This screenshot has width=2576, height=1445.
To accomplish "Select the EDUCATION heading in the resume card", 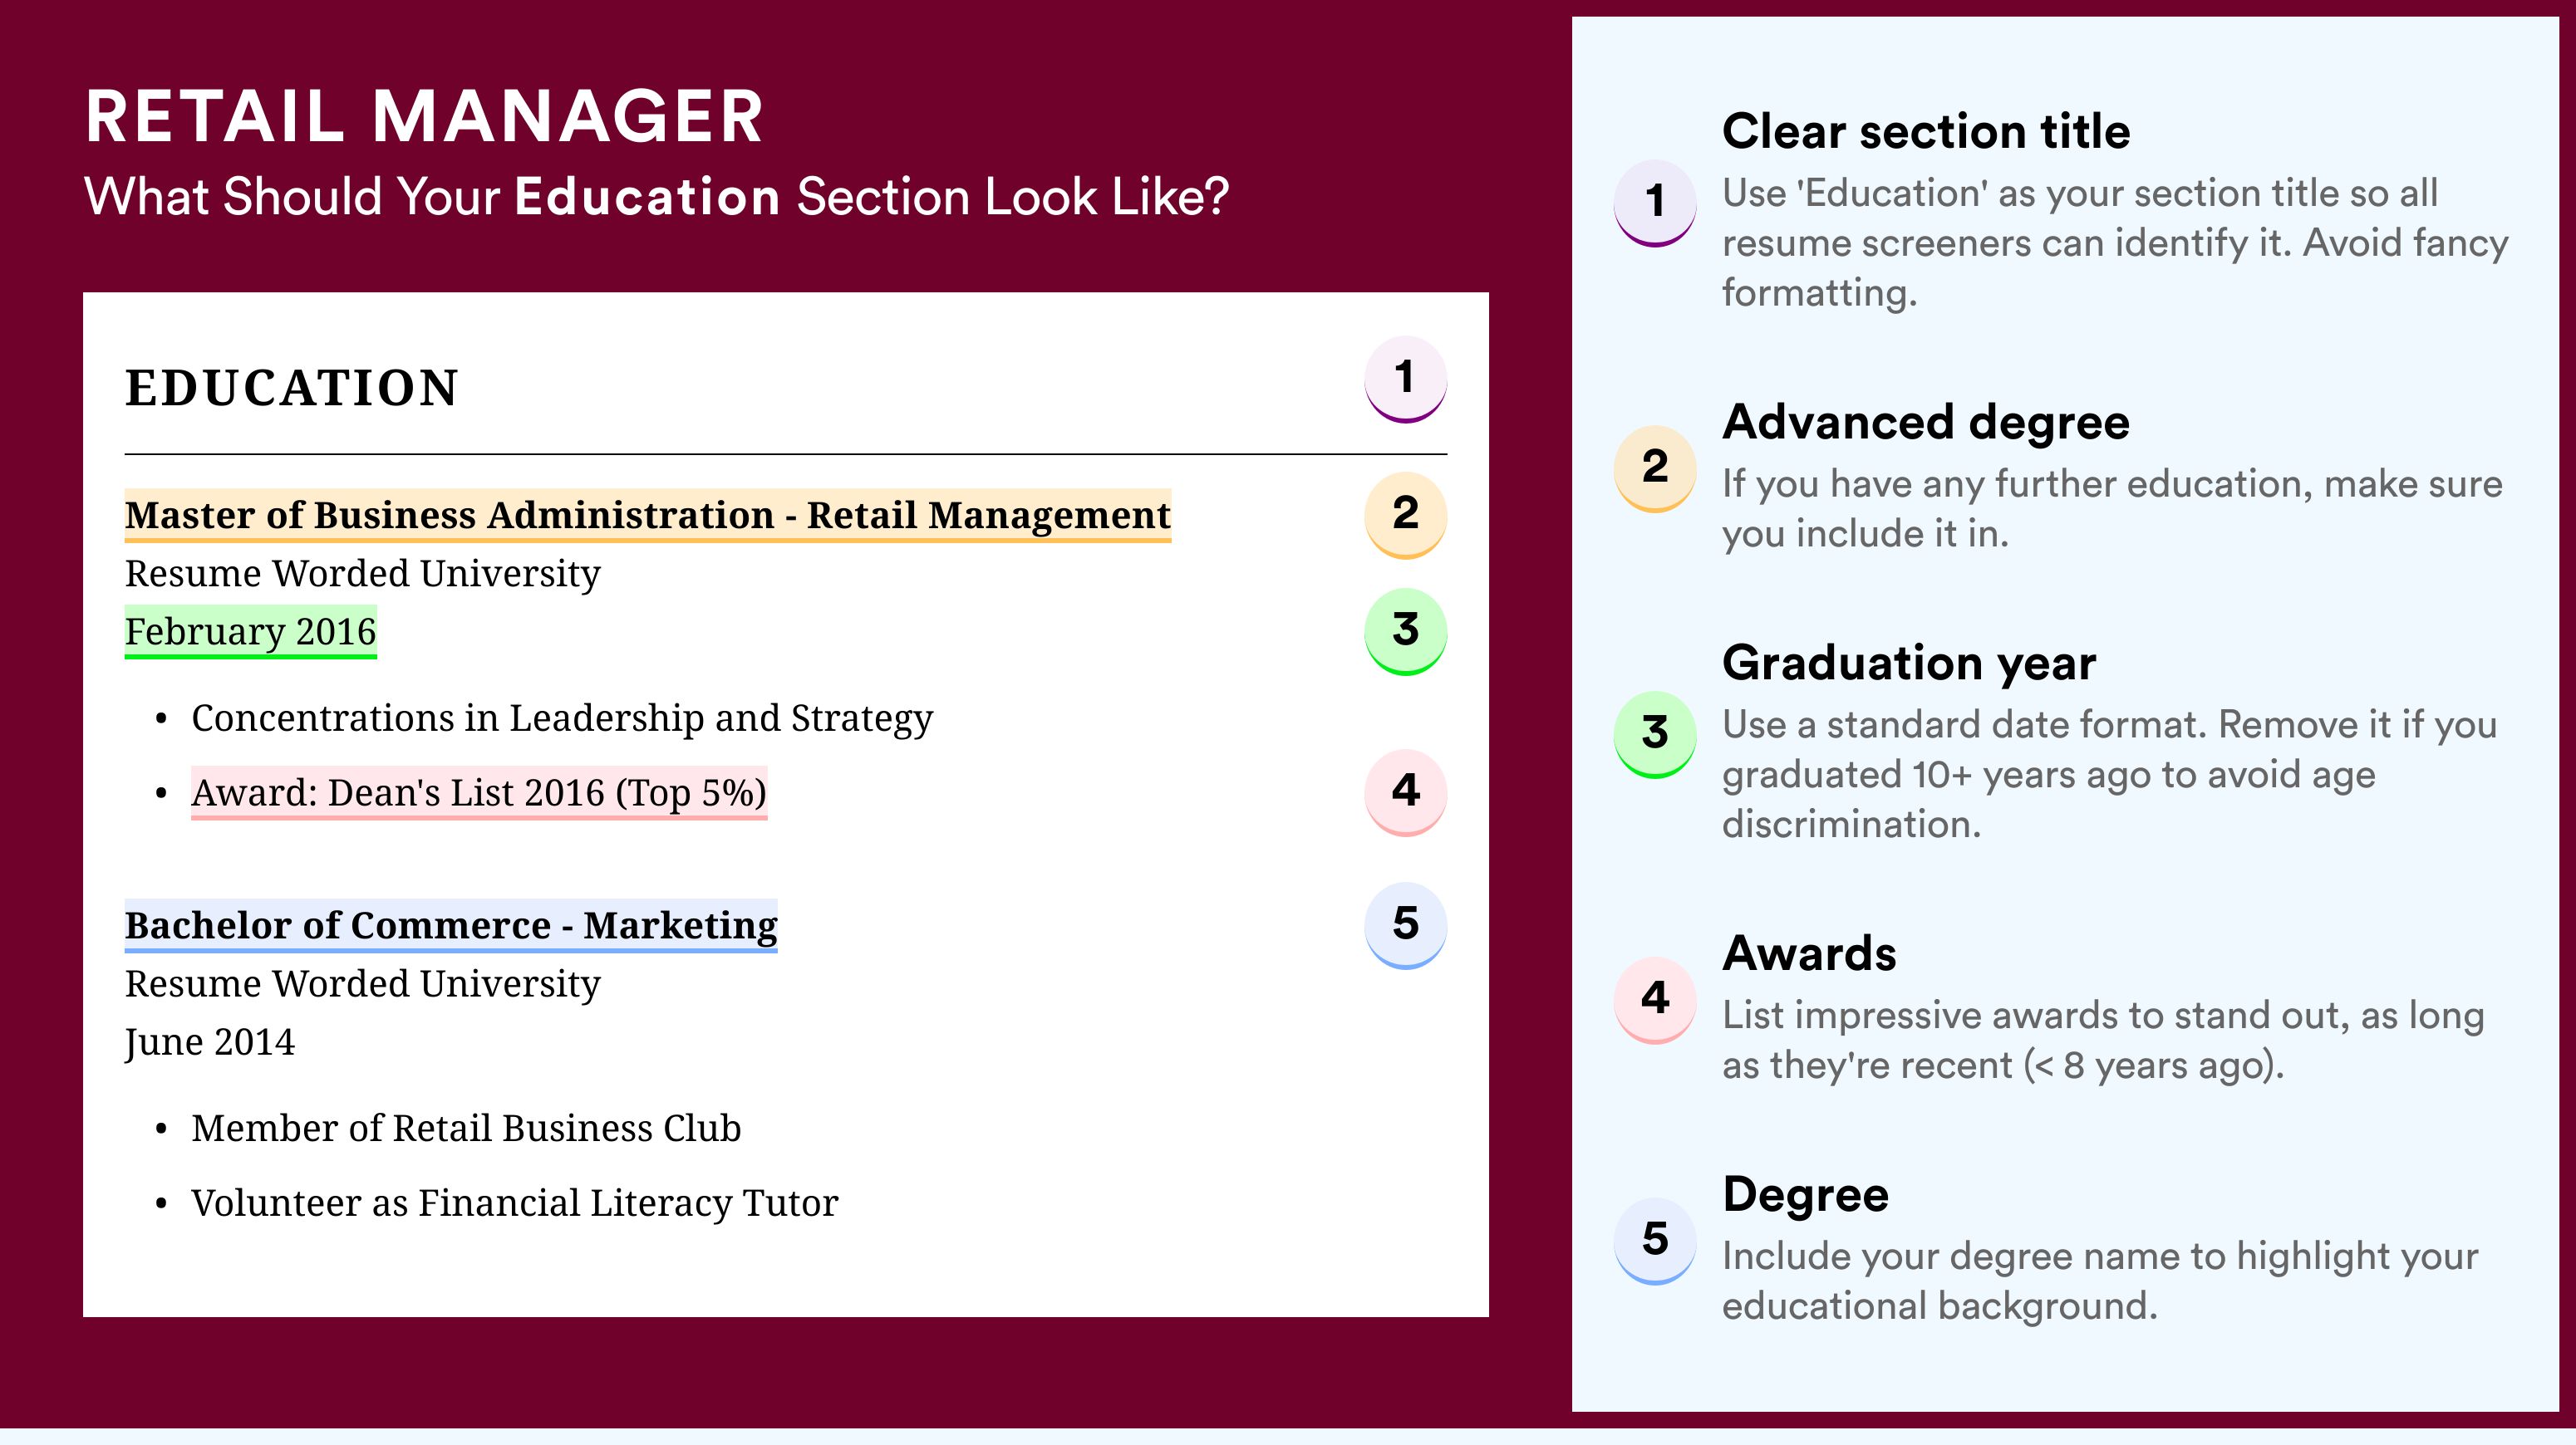I will pyautogui.click(x=291, y=388).
